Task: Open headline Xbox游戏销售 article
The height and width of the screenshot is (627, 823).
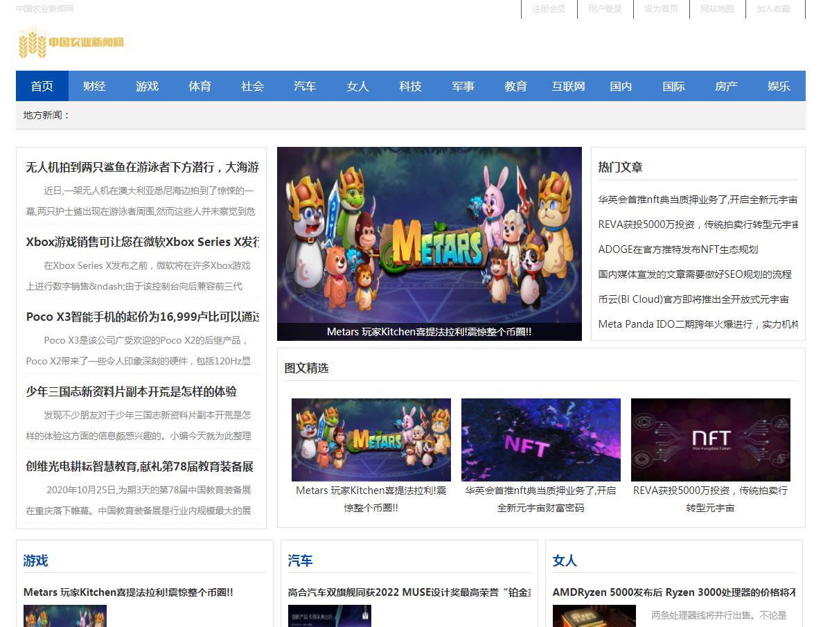Action: pos(142,242)
